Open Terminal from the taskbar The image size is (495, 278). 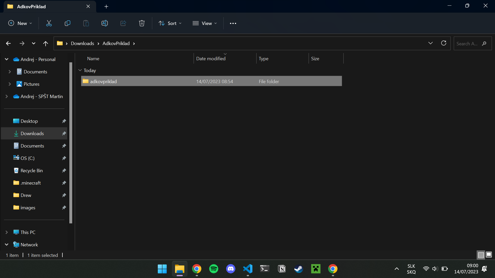[265, 269]
